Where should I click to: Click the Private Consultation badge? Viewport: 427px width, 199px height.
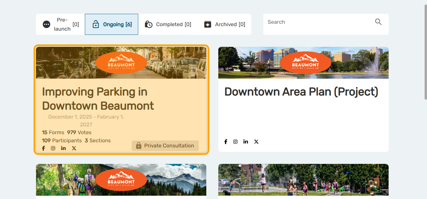click(165, 146)
